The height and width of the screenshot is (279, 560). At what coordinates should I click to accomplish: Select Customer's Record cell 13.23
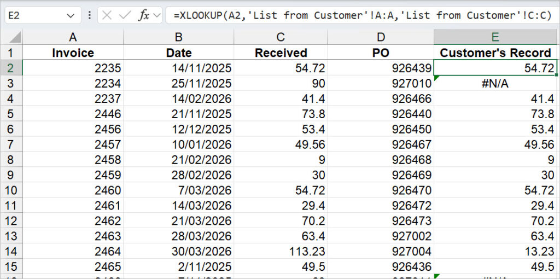495,251
